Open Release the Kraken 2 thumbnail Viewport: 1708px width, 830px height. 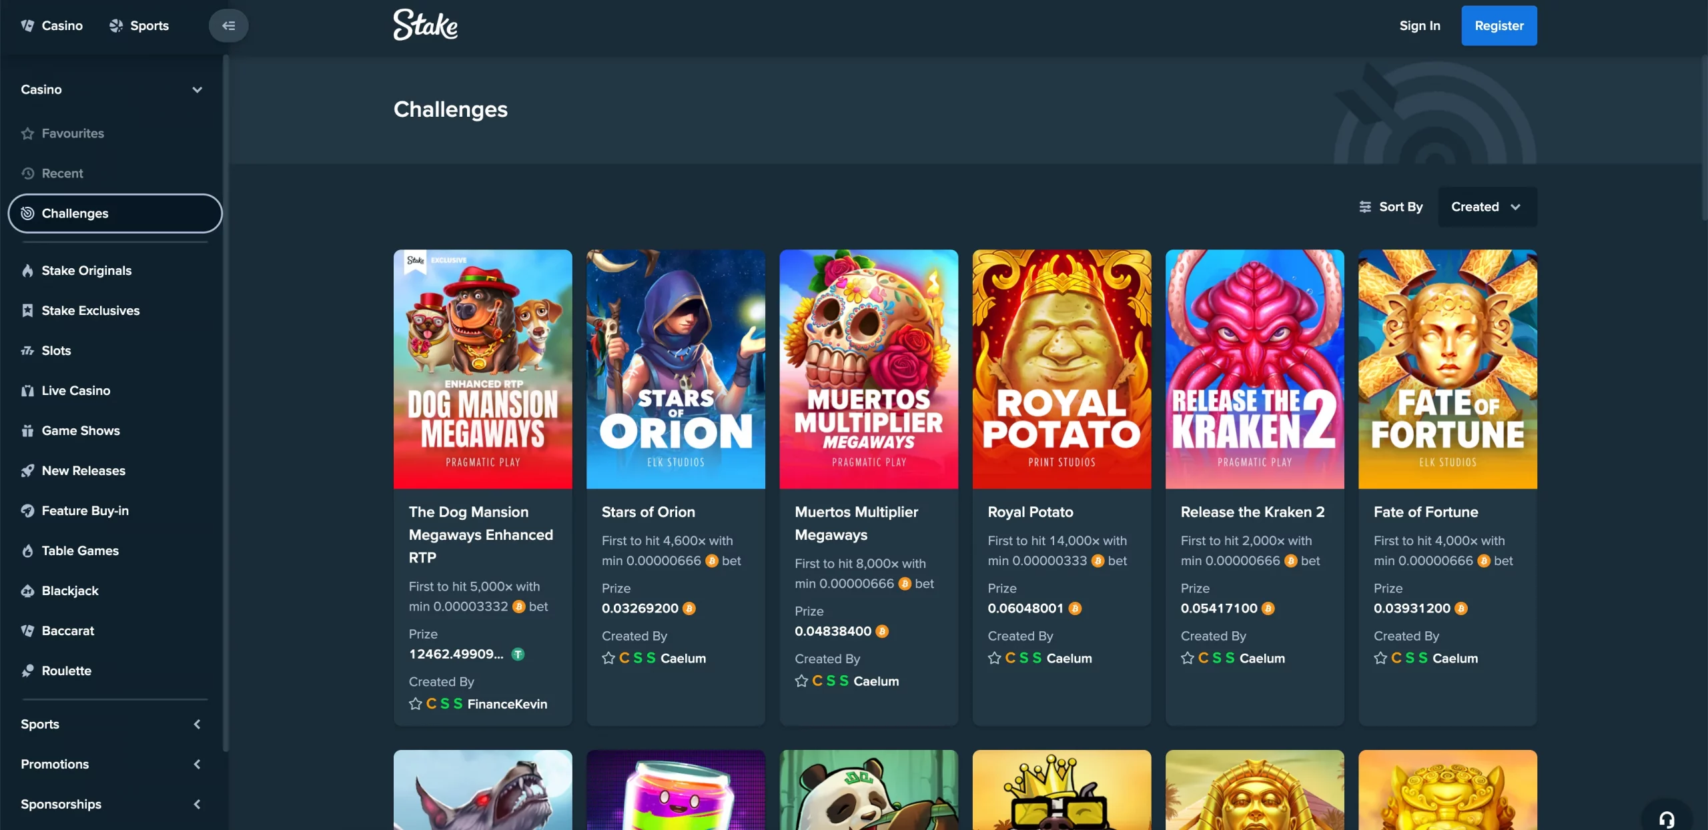[1254, 369]
